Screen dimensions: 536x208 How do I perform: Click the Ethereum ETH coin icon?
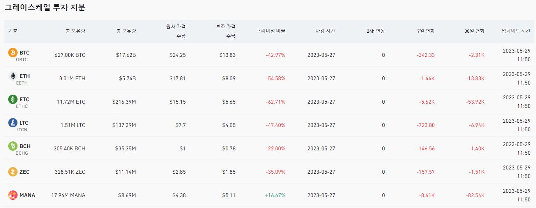[13, 76]
